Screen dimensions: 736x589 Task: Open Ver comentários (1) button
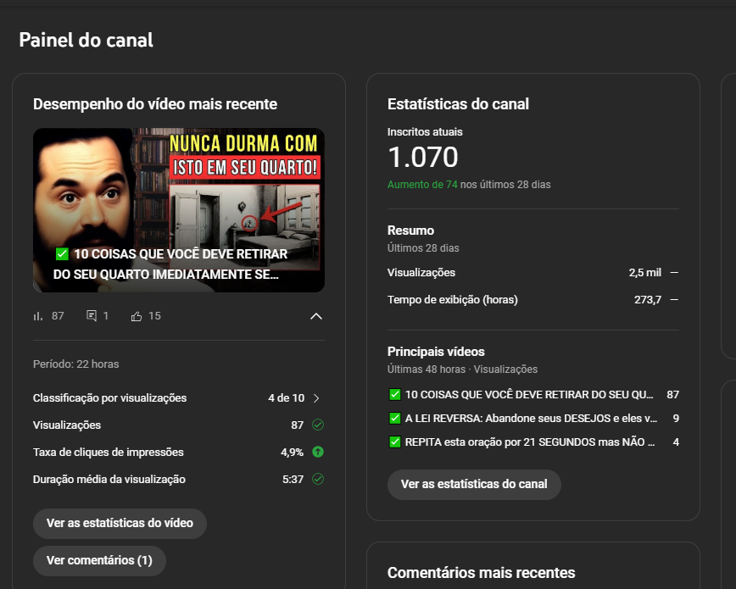pos(99,560)
